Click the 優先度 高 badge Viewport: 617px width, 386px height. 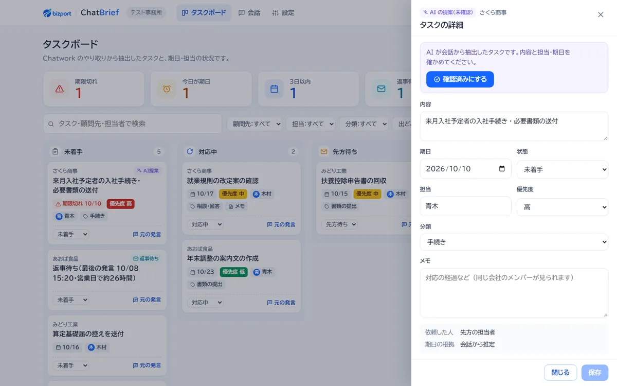tap(121, 204)
